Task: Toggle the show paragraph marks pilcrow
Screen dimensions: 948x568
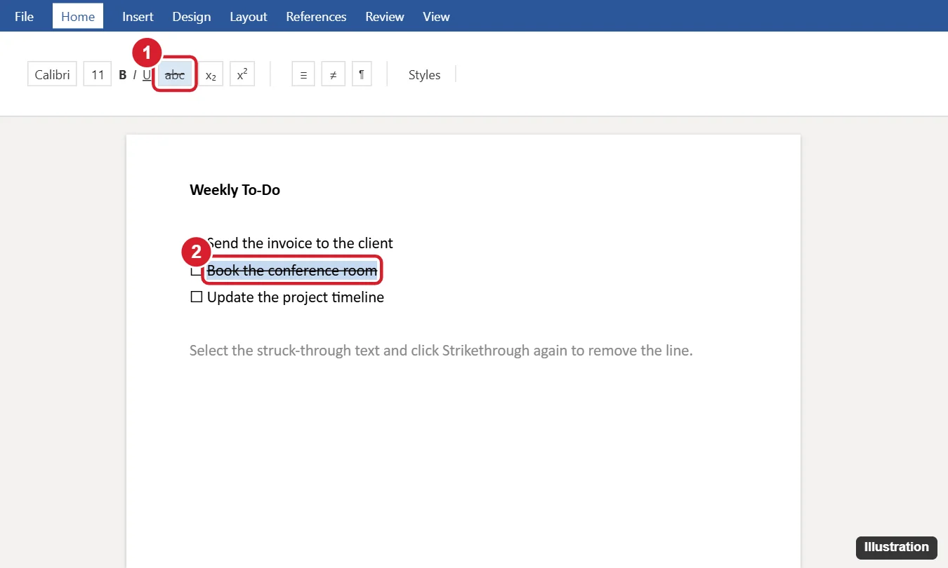Action: point(362,74)
